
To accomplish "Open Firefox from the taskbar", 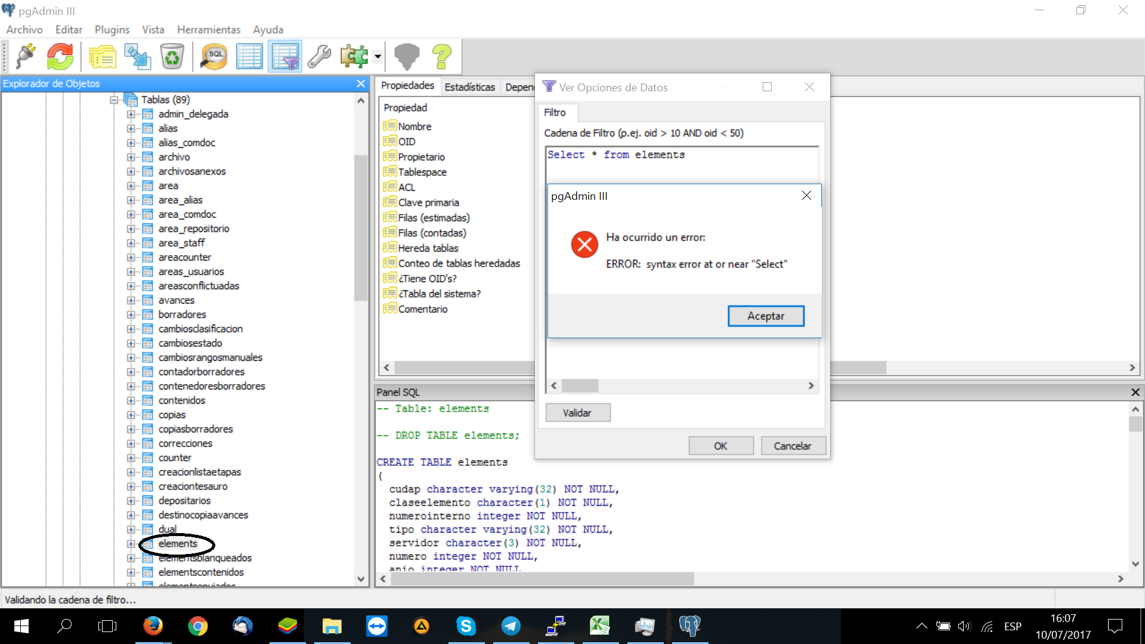I will tap(153, 626).
